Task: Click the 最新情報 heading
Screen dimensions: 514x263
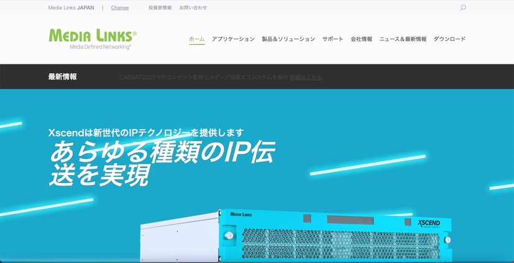Action: click(x=62, y=77)
